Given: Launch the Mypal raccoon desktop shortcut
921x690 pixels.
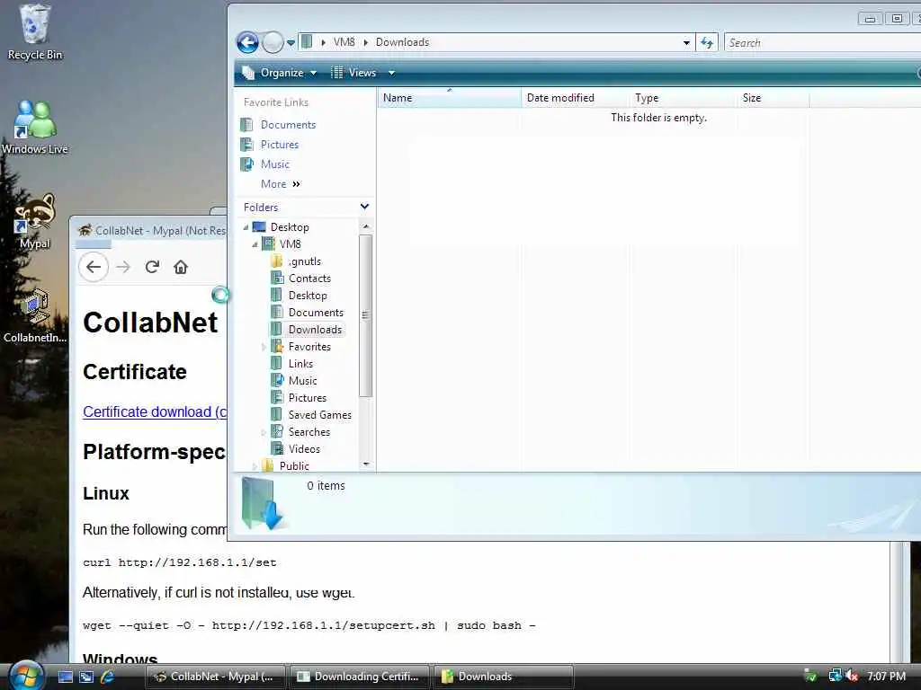Looking at the screenshot, I should tap(35, 222).
